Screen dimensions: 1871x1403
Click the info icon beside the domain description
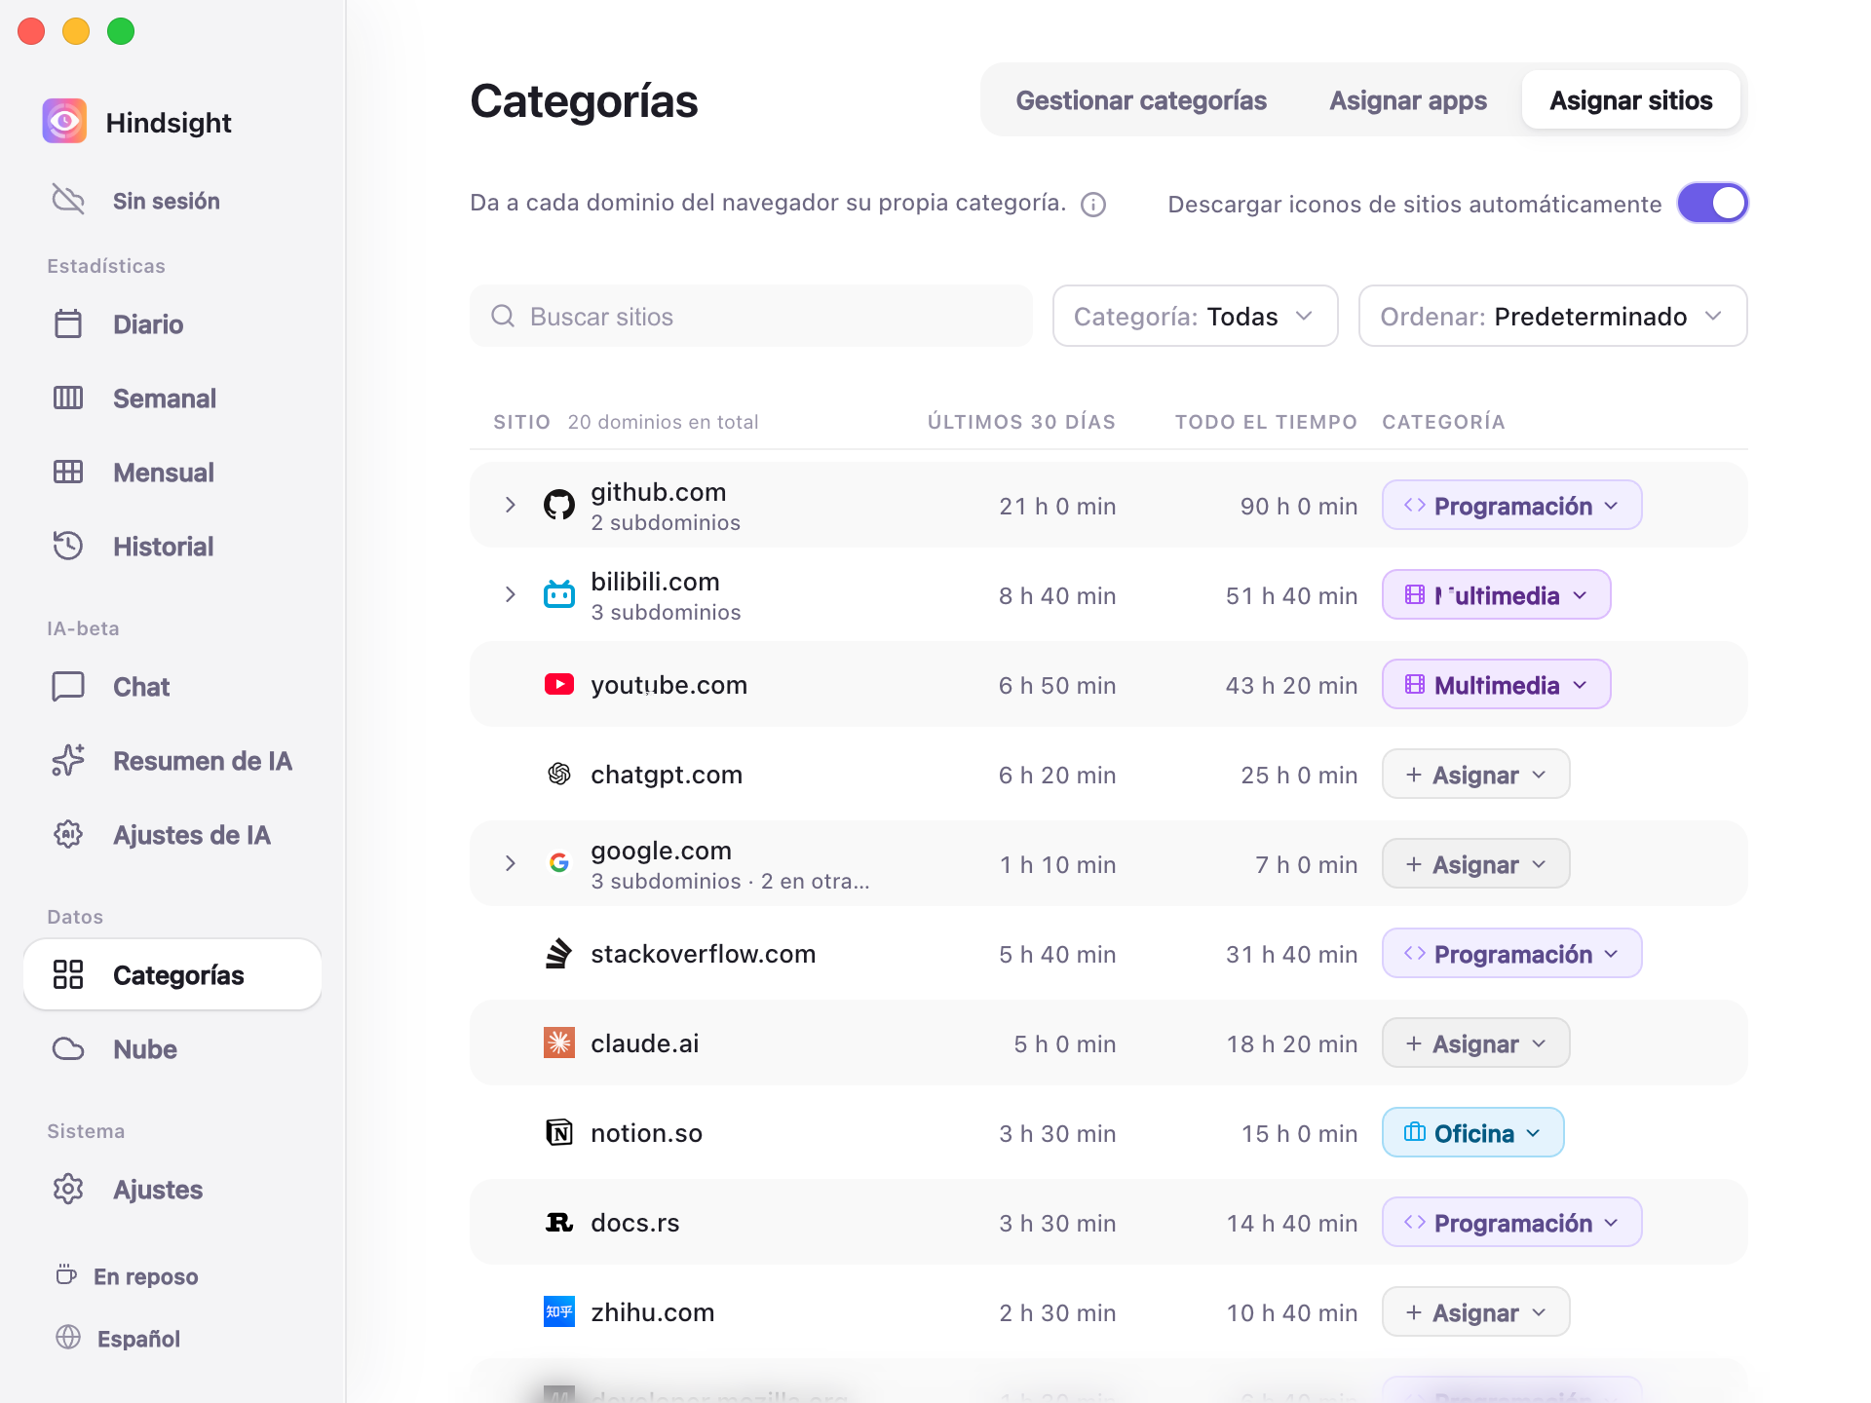point(1093,205)
